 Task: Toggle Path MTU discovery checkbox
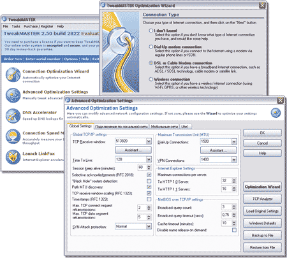click(149, 187)
